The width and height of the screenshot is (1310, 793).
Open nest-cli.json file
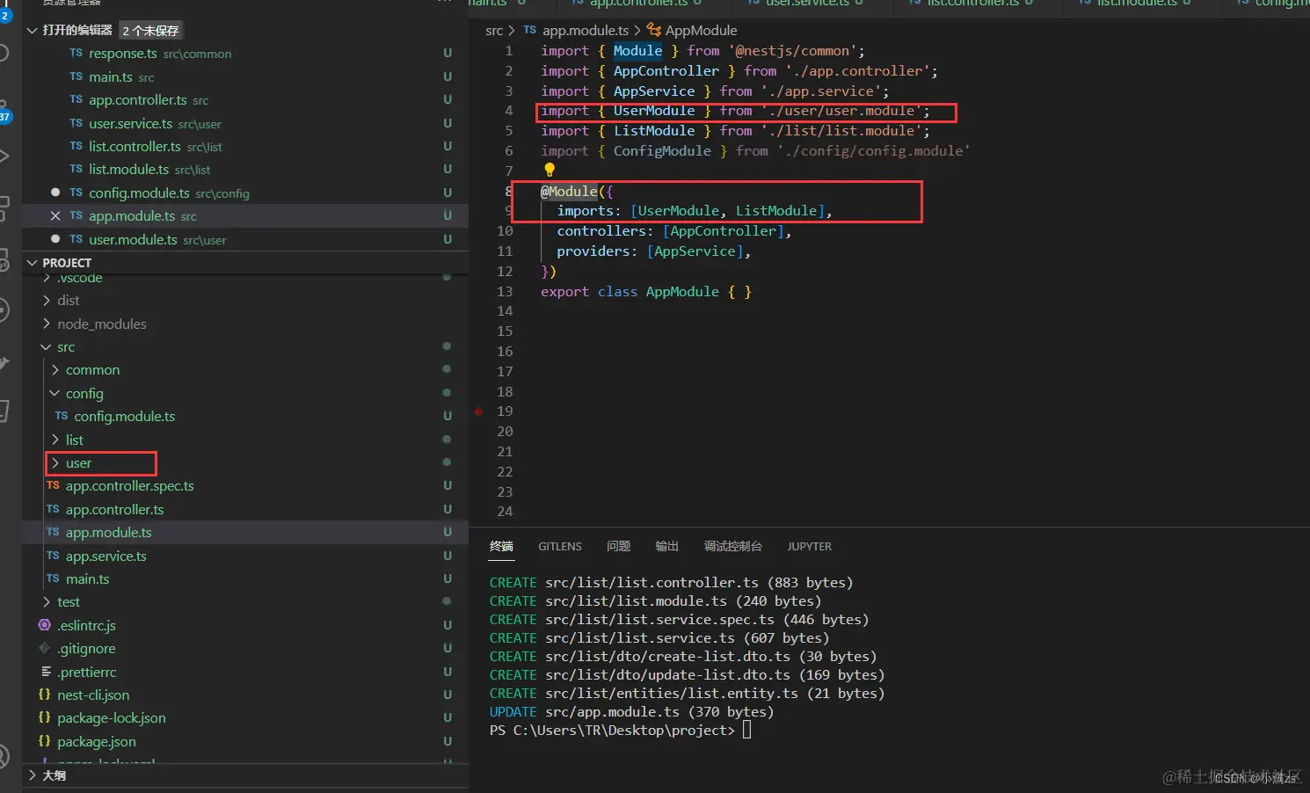(244, 695)
